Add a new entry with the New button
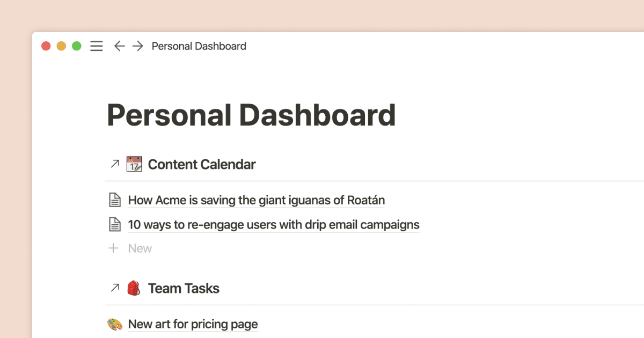This screenshot has width=644, height=338. (140, 248)
